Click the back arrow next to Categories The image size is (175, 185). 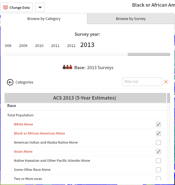[10, 82]
